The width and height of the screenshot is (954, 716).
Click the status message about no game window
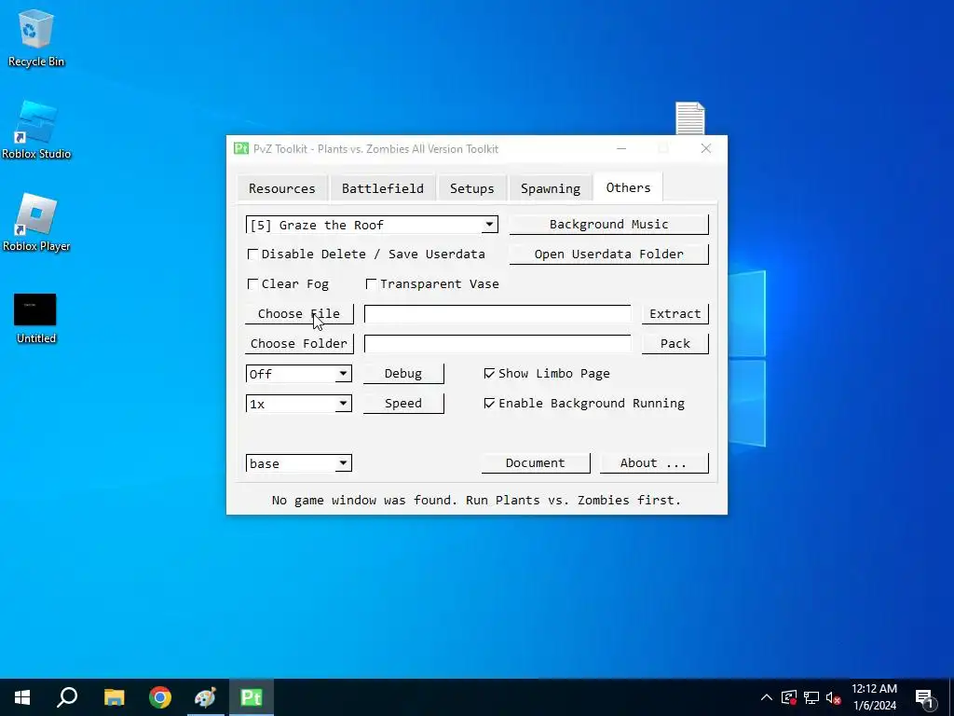476,500
